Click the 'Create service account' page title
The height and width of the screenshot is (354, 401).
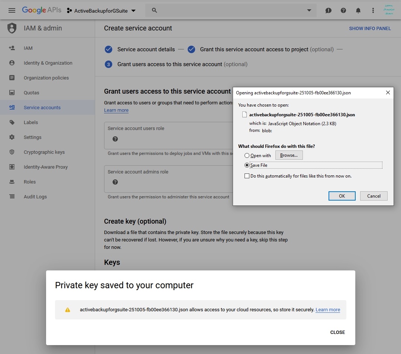138,28
